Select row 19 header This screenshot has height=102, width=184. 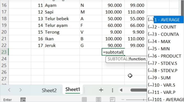(x=4, y=25)
